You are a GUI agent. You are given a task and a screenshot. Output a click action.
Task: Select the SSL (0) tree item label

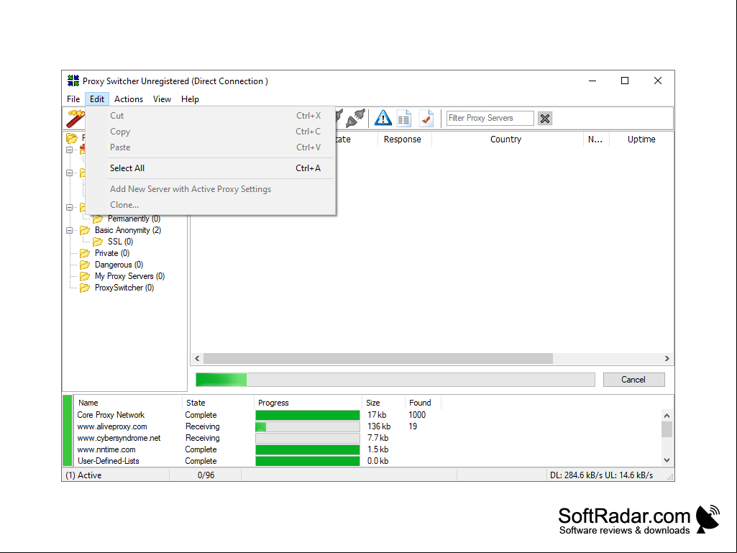click(x=120, y=242)
